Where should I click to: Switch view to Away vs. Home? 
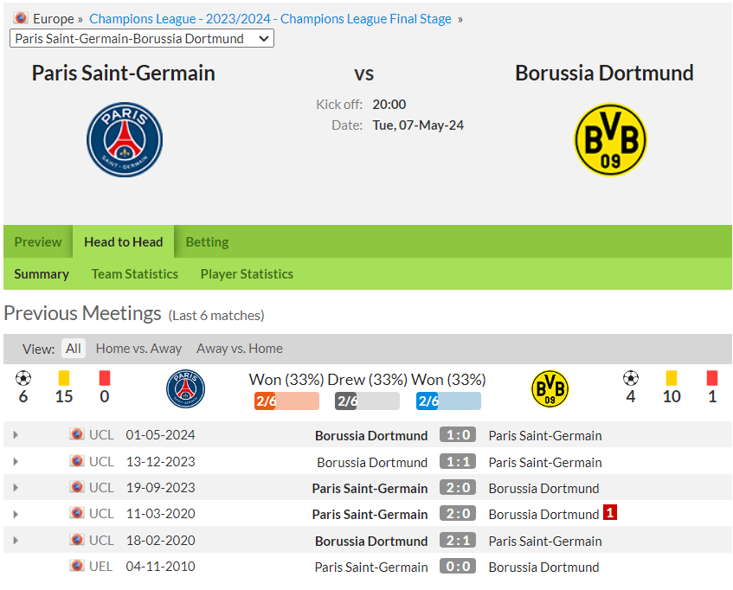240,349
